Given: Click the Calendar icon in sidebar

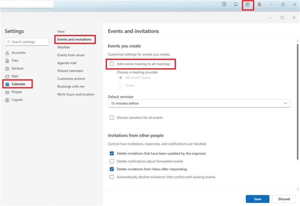Looking at the screenshot, I should click(7, 84).
